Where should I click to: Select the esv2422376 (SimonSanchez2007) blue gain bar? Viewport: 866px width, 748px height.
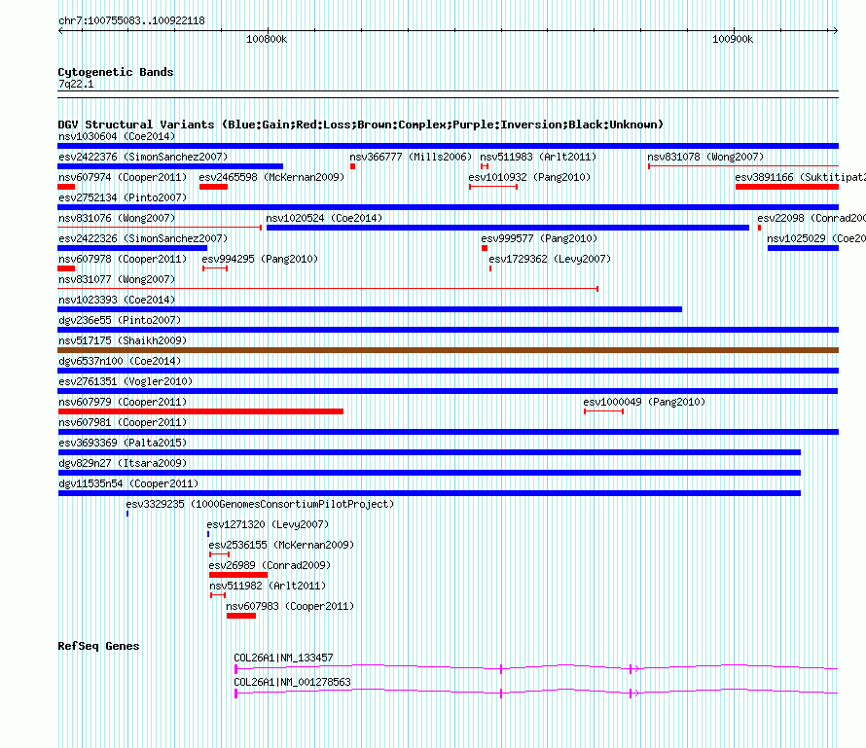(x=170, y=166)
